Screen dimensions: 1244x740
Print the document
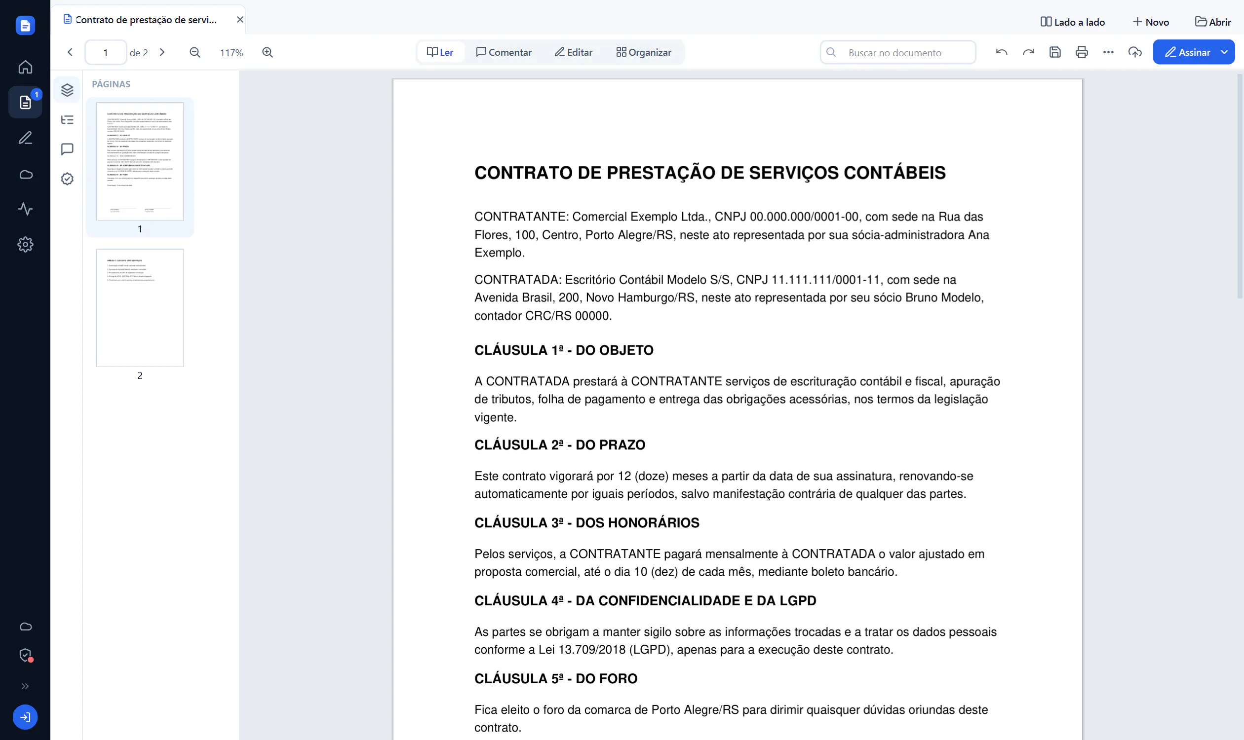tap(1082, 52)
